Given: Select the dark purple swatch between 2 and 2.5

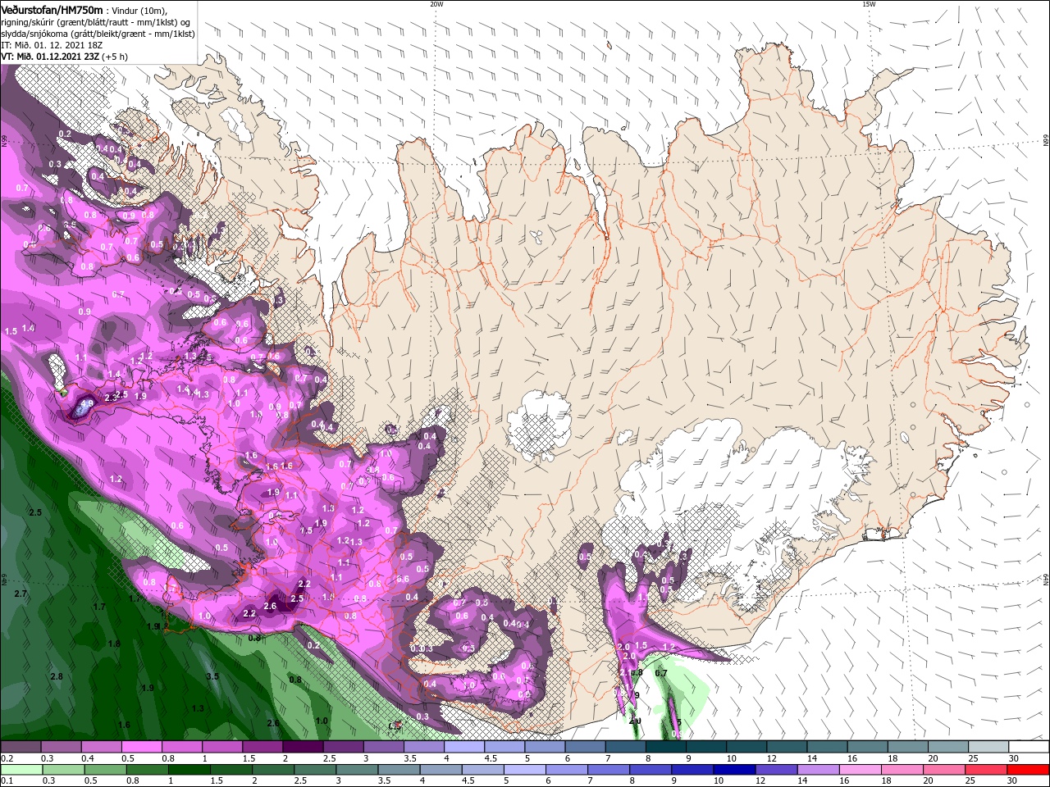Looking at the screenshot, I should tap(301, 747).
